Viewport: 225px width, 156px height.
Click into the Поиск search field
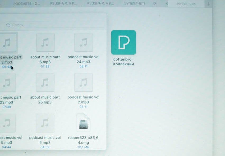click(x=56, y=25)
